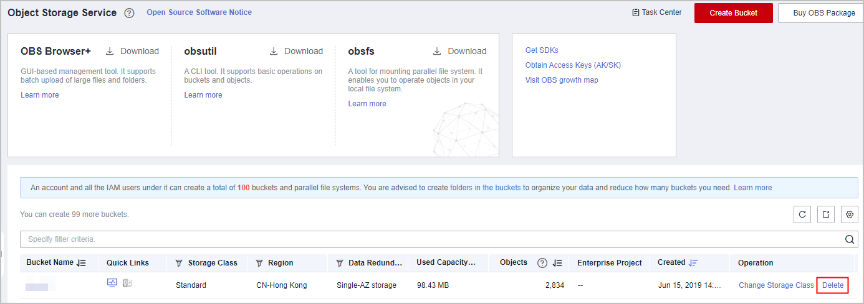Click the help icon next to Objects
The image size is (864, 304).
click(x=542, y=263)
